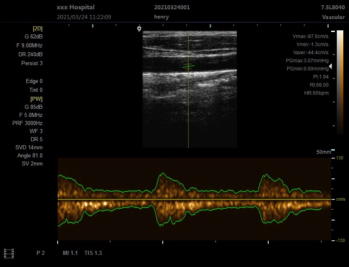
Task: Click the cm/s velocity scale unit
Action: [340, 199]
